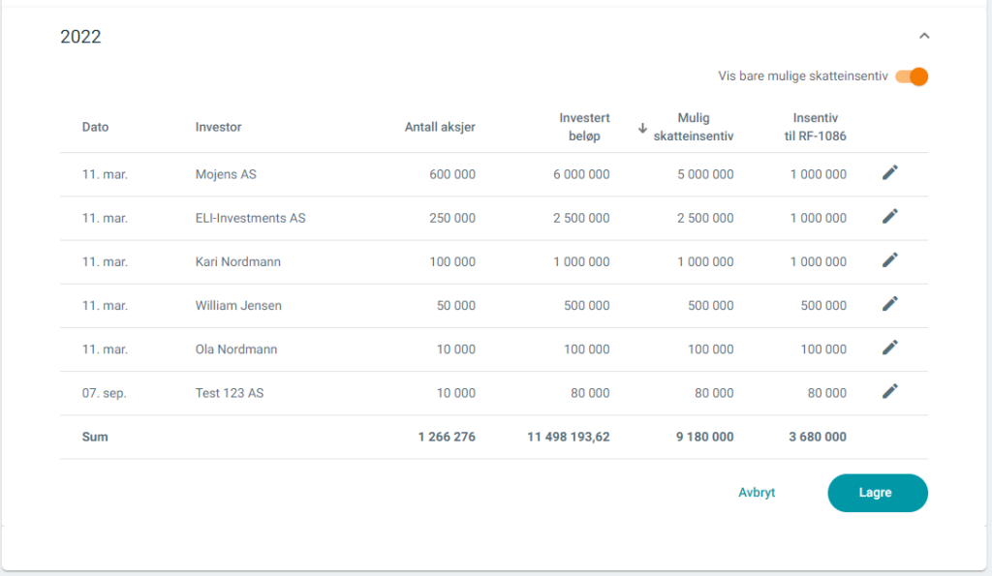The image size is (992, 576).
Task: Click total RF-1086 incentive 3 680 000
Action: click(818, 437)
